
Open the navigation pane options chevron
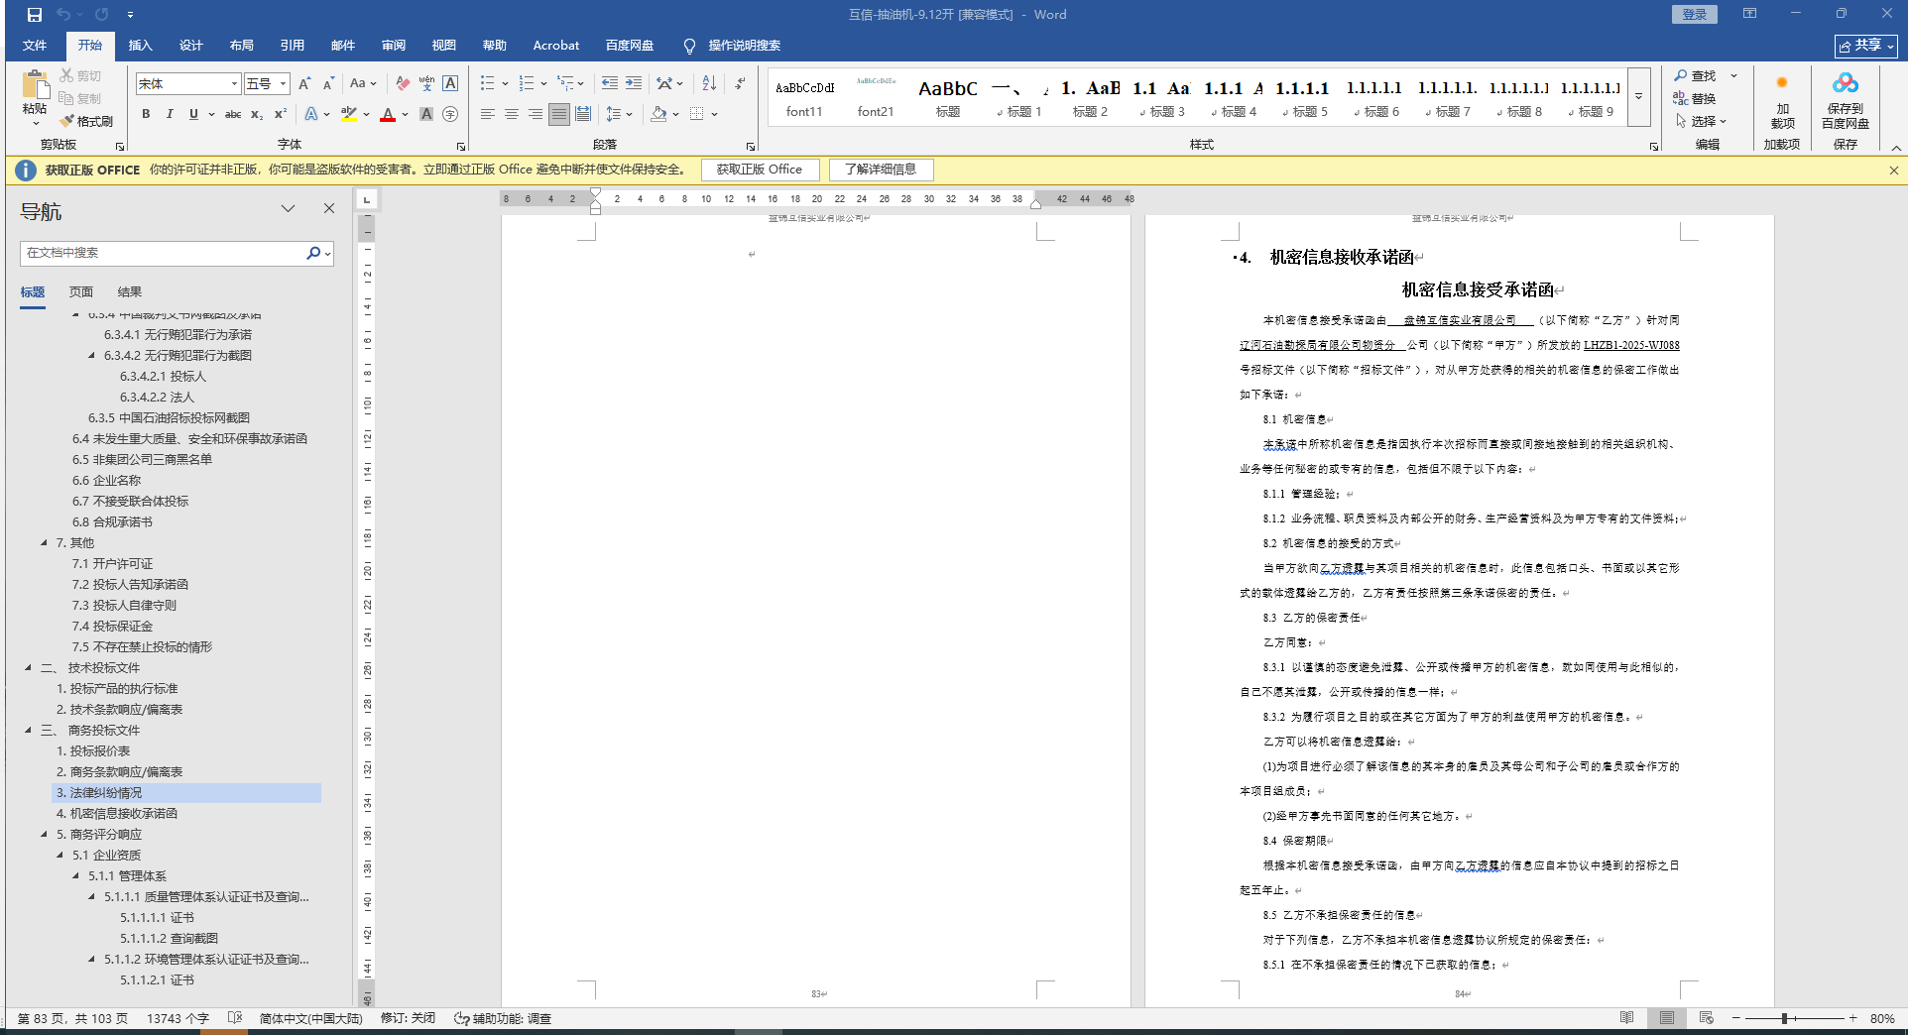pyautogui.click(x=288, y=208)
